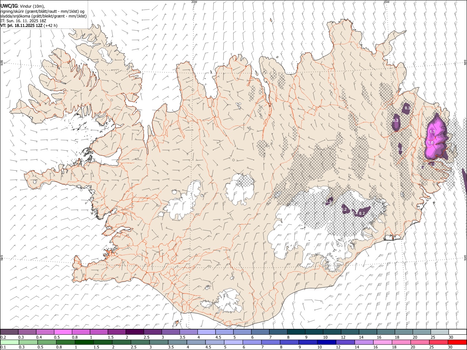Click the '(+42 h)' forecast offset text
The height and width of the screenshot is (350, 467).
point(50,26)
